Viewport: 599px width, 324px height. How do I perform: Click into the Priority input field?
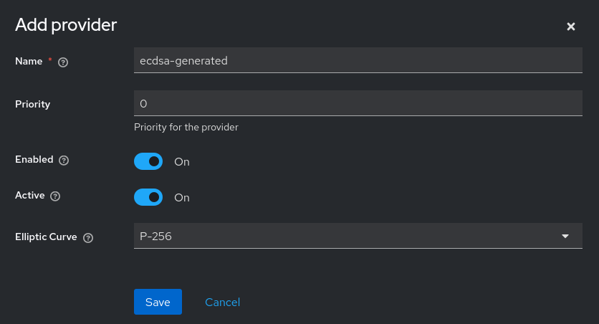click(358, 103)
